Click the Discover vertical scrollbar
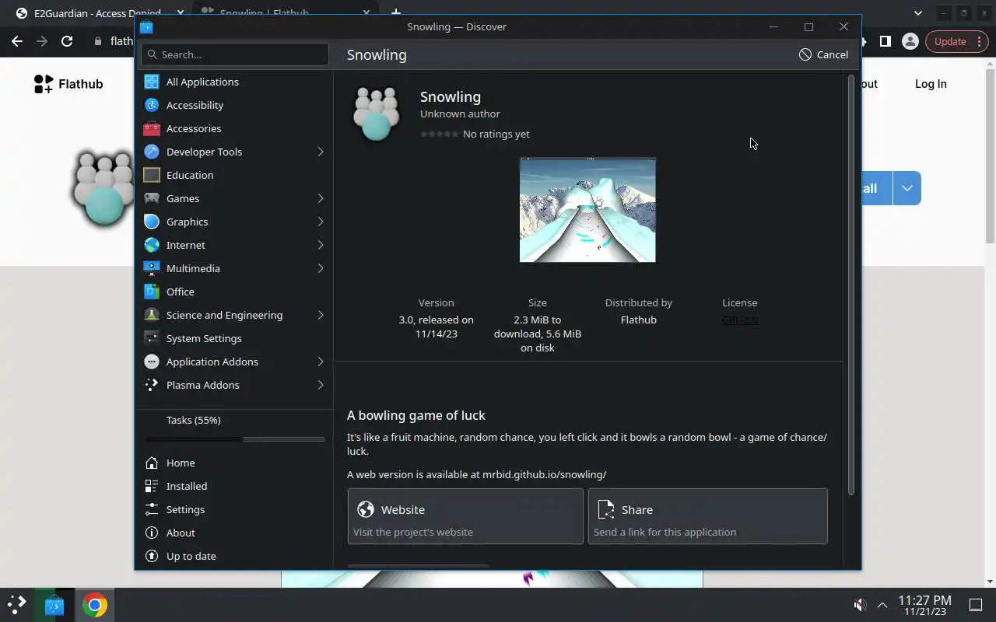This screenshot has width=996, height=622. coord(850,285)
